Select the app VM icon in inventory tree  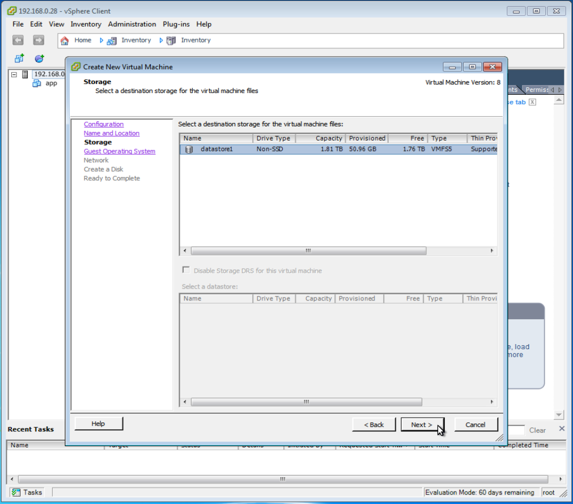pyautogui.click(x=36, y=83)
